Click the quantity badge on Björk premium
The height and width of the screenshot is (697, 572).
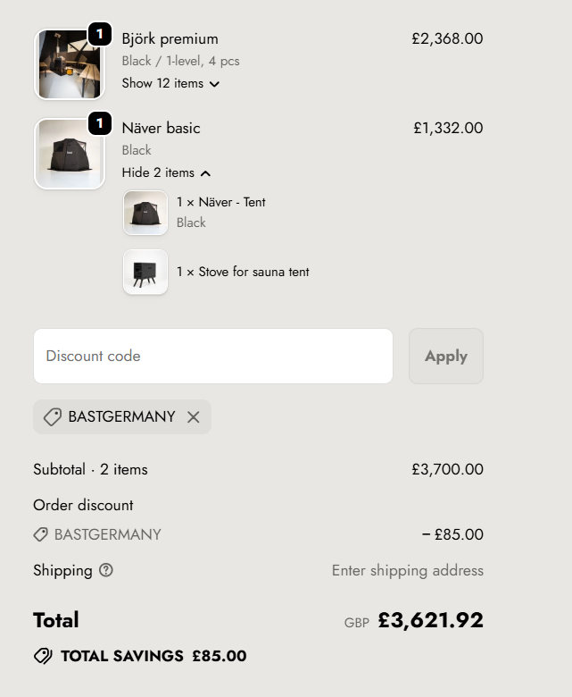[x=100, y=34]
